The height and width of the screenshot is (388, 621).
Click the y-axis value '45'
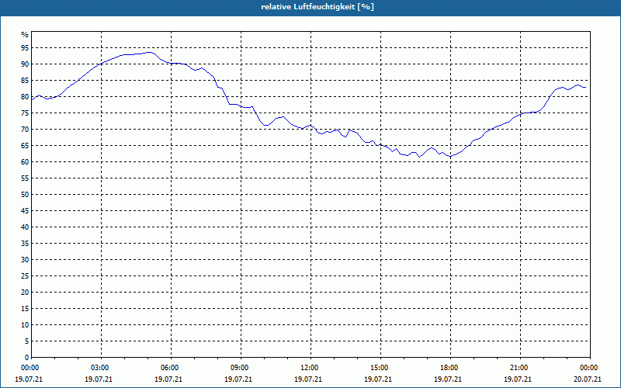[x=25, y=211]
